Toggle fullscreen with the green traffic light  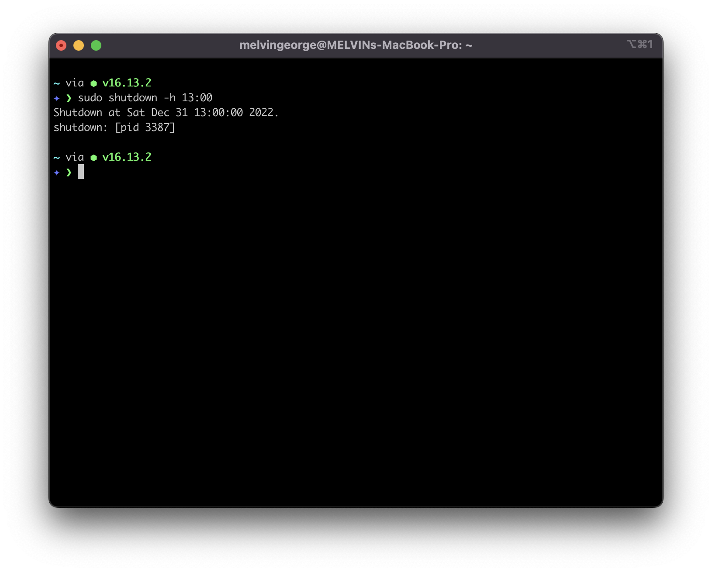[96, 45]
